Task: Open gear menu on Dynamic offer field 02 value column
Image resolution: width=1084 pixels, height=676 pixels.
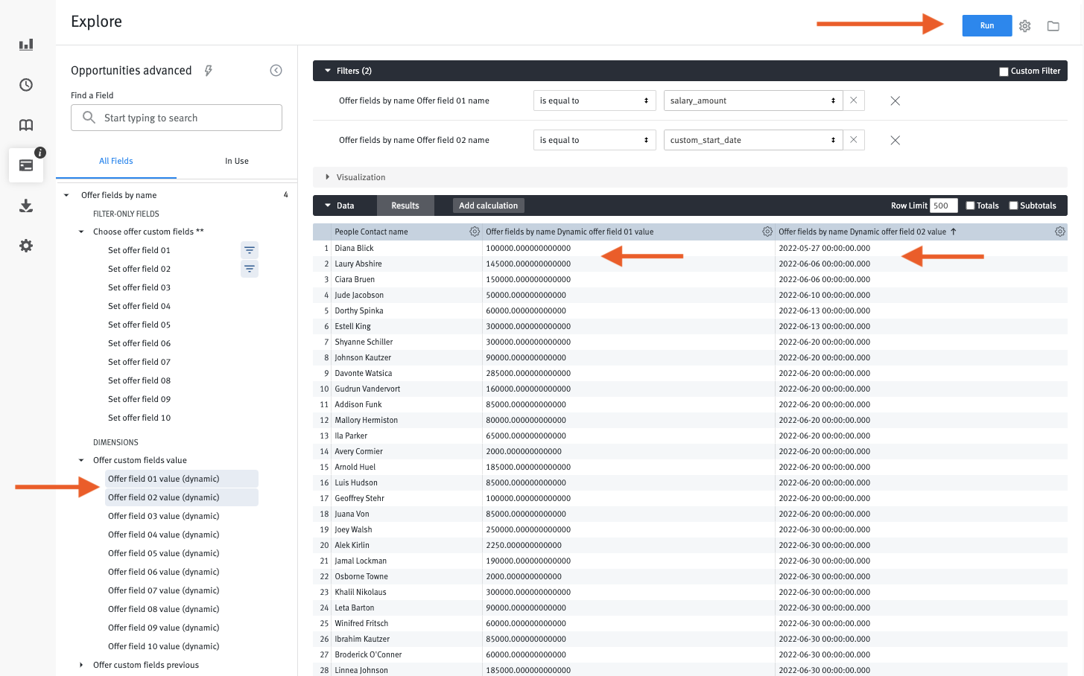Action: [x=1059, y=232]
